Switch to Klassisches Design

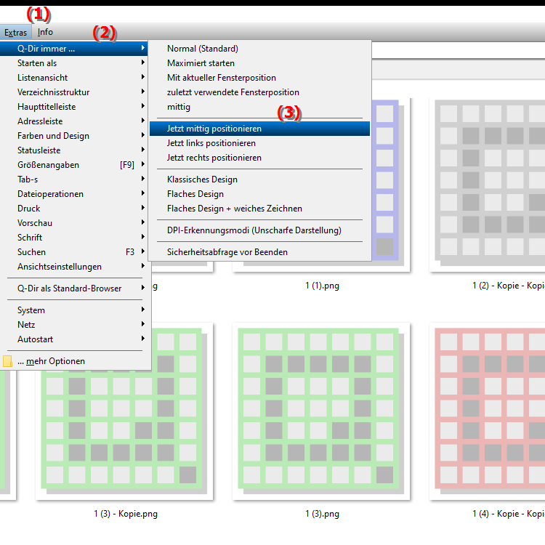[202, 179]
